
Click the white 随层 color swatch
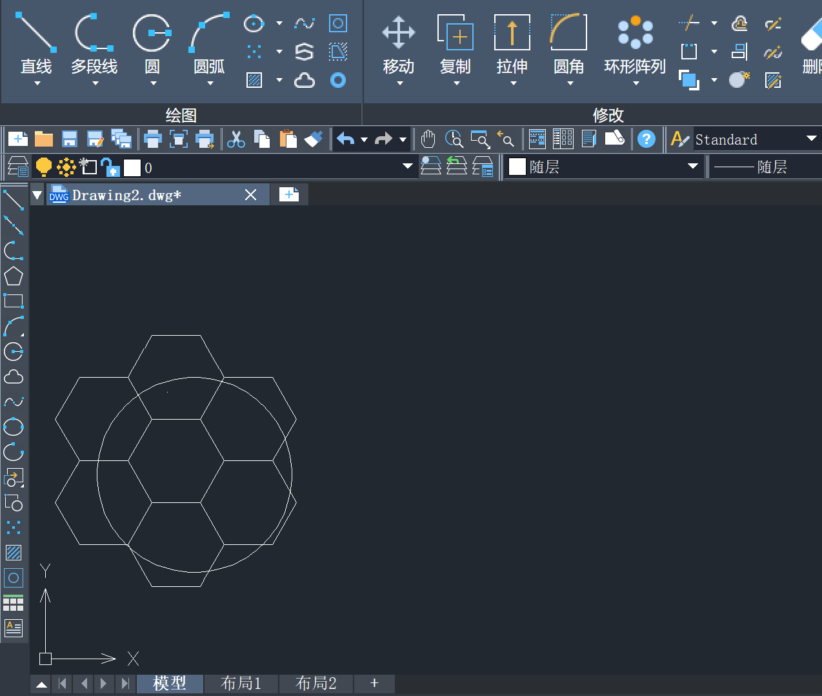point(517,167)
